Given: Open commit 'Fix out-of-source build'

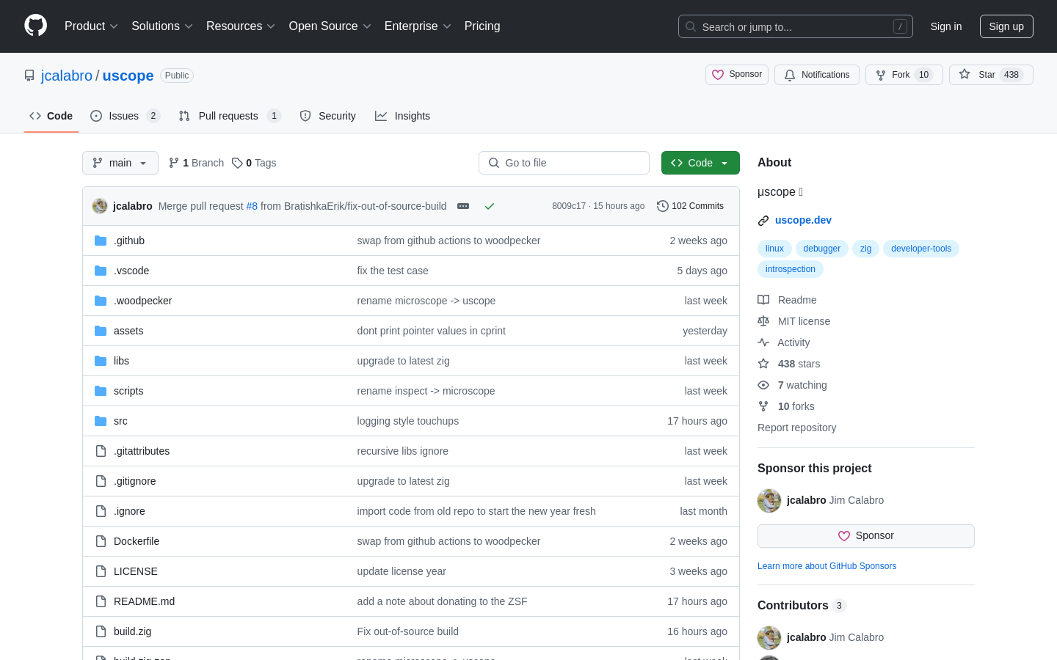Looking at the screenshot, I should (x=408, y=631).
